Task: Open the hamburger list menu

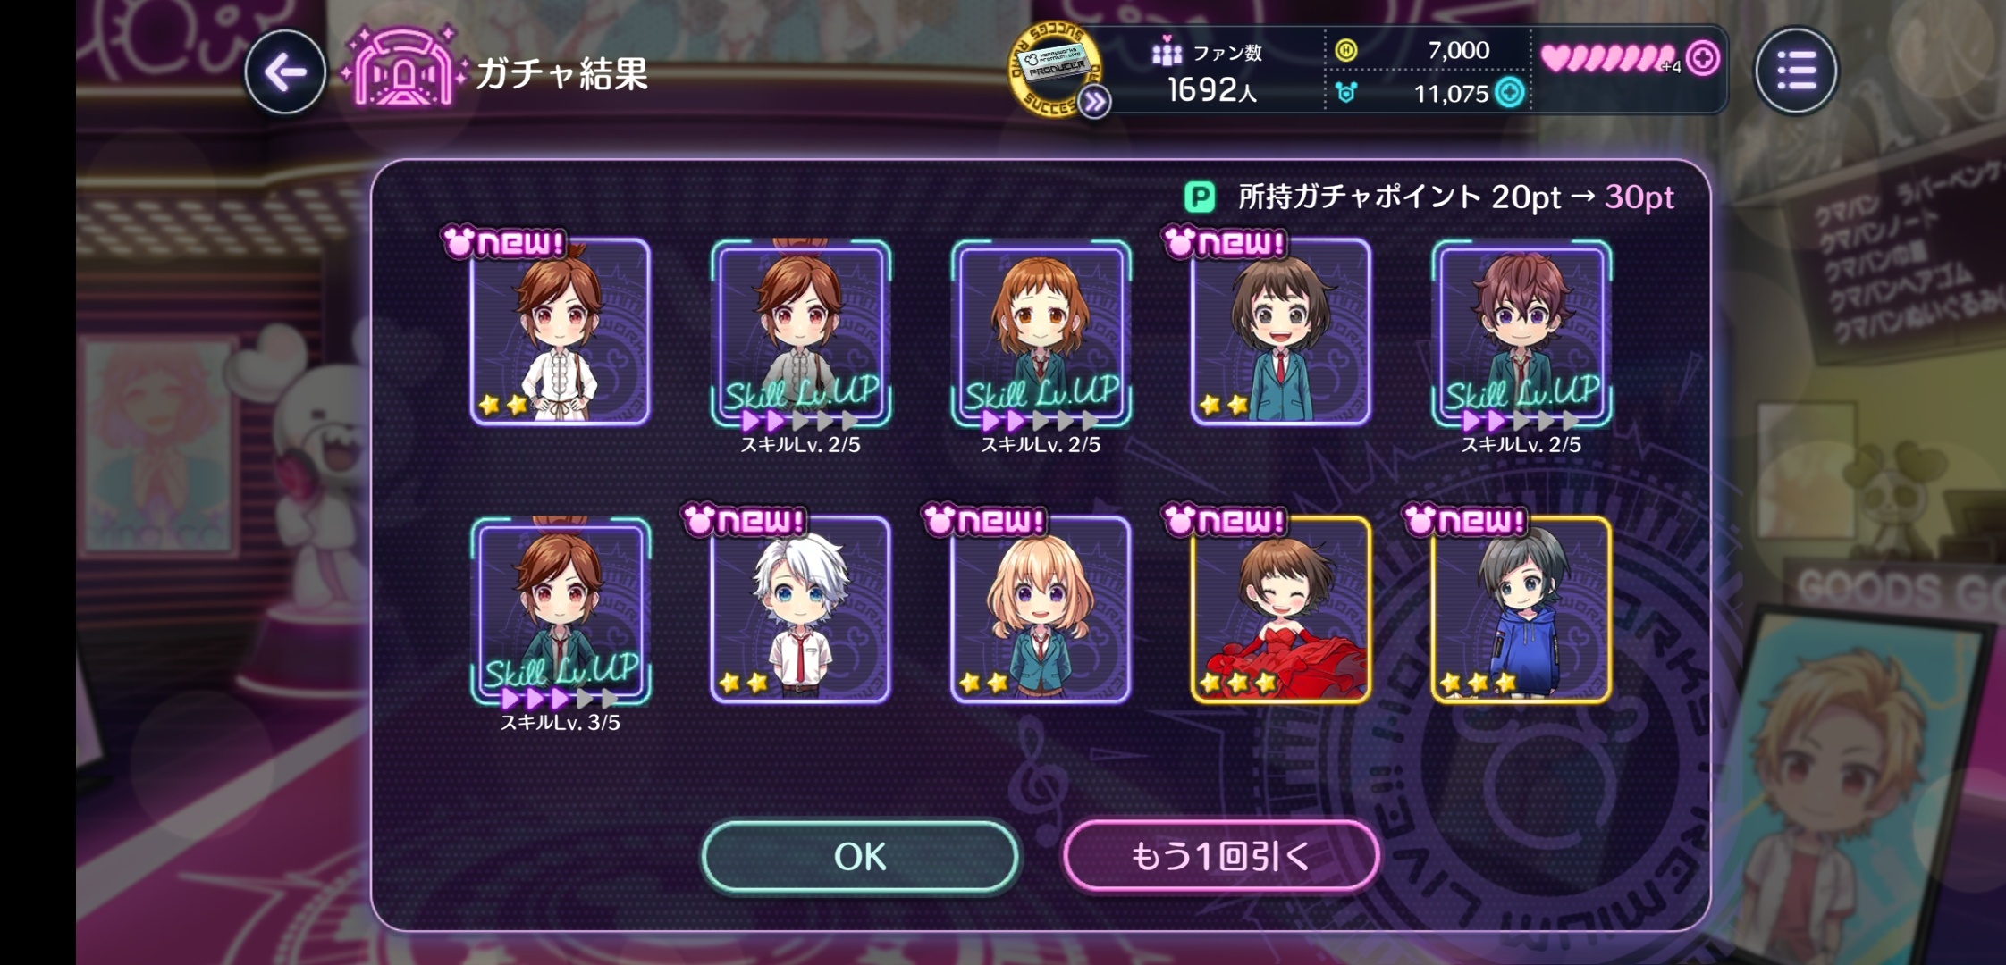Action: coord(1795,71)
